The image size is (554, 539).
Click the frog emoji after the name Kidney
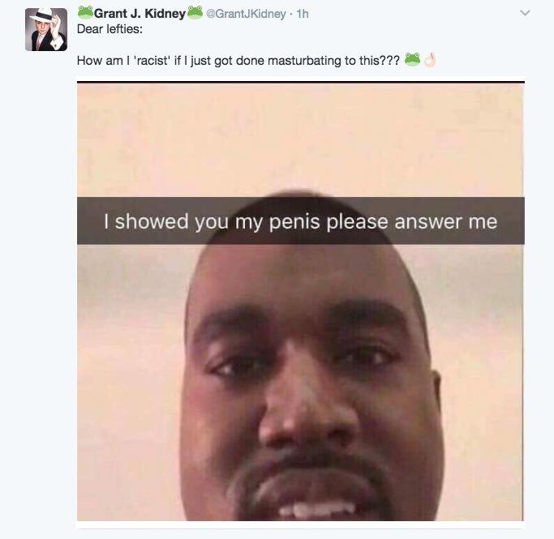point(195,12)
